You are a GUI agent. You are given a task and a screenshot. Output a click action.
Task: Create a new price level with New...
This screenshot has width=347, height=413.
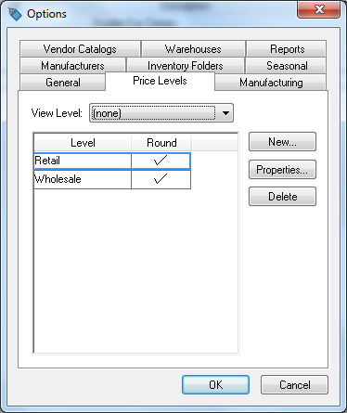point(282,142)
